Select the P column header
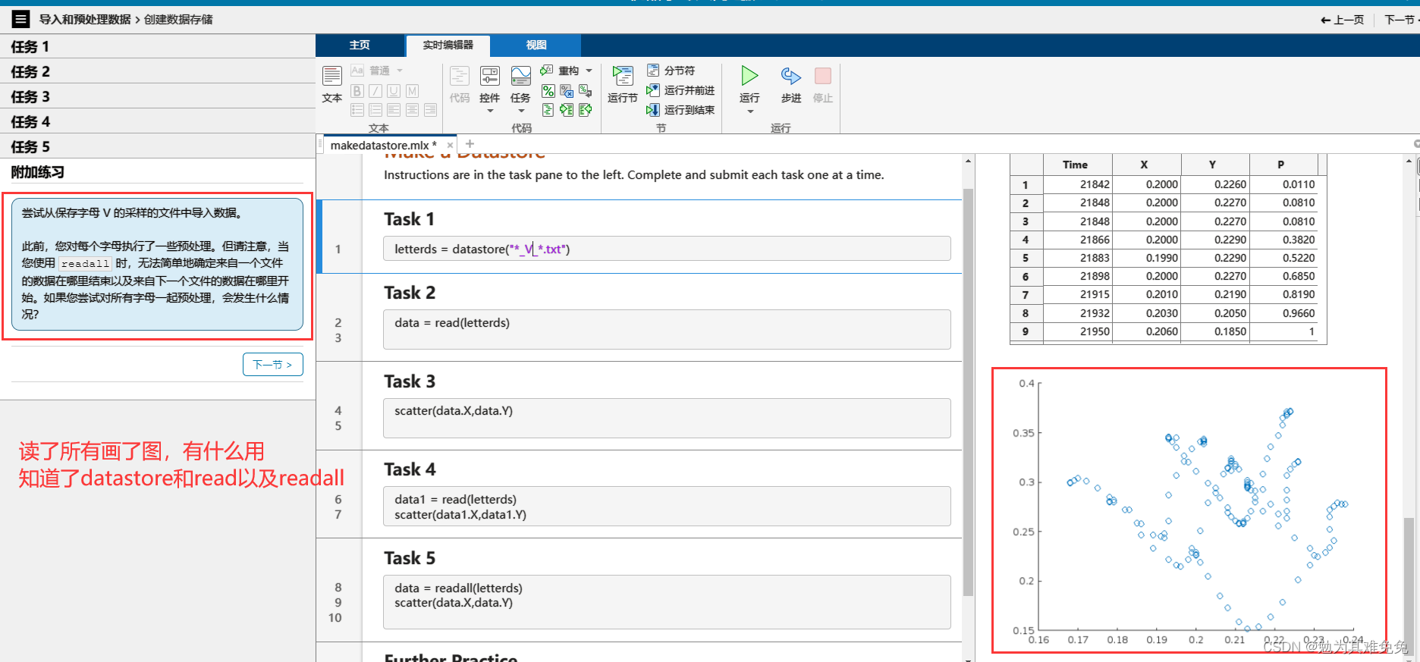 click(x=1283, y=165)
